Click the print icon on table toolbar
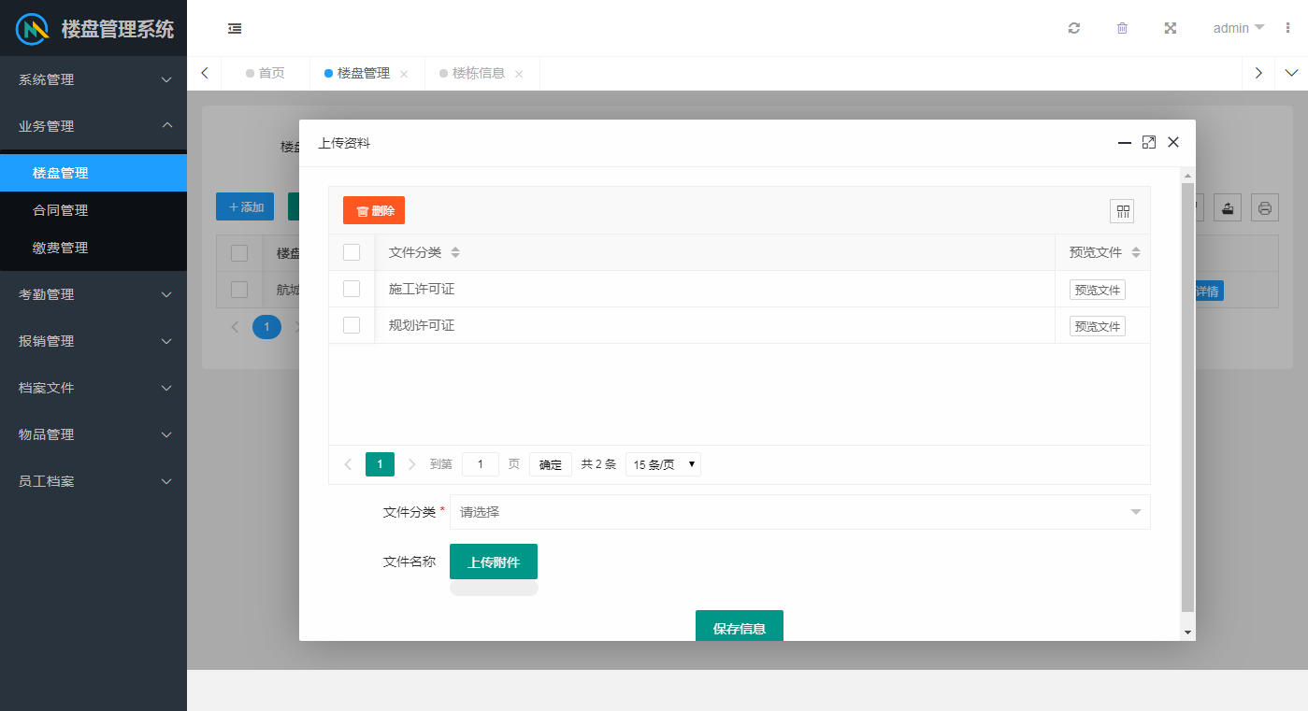 1264,208
